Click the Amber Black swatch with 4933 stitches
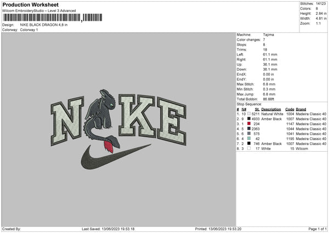The width and height of the screenshot is (329, 233). [x=249, y=119]
